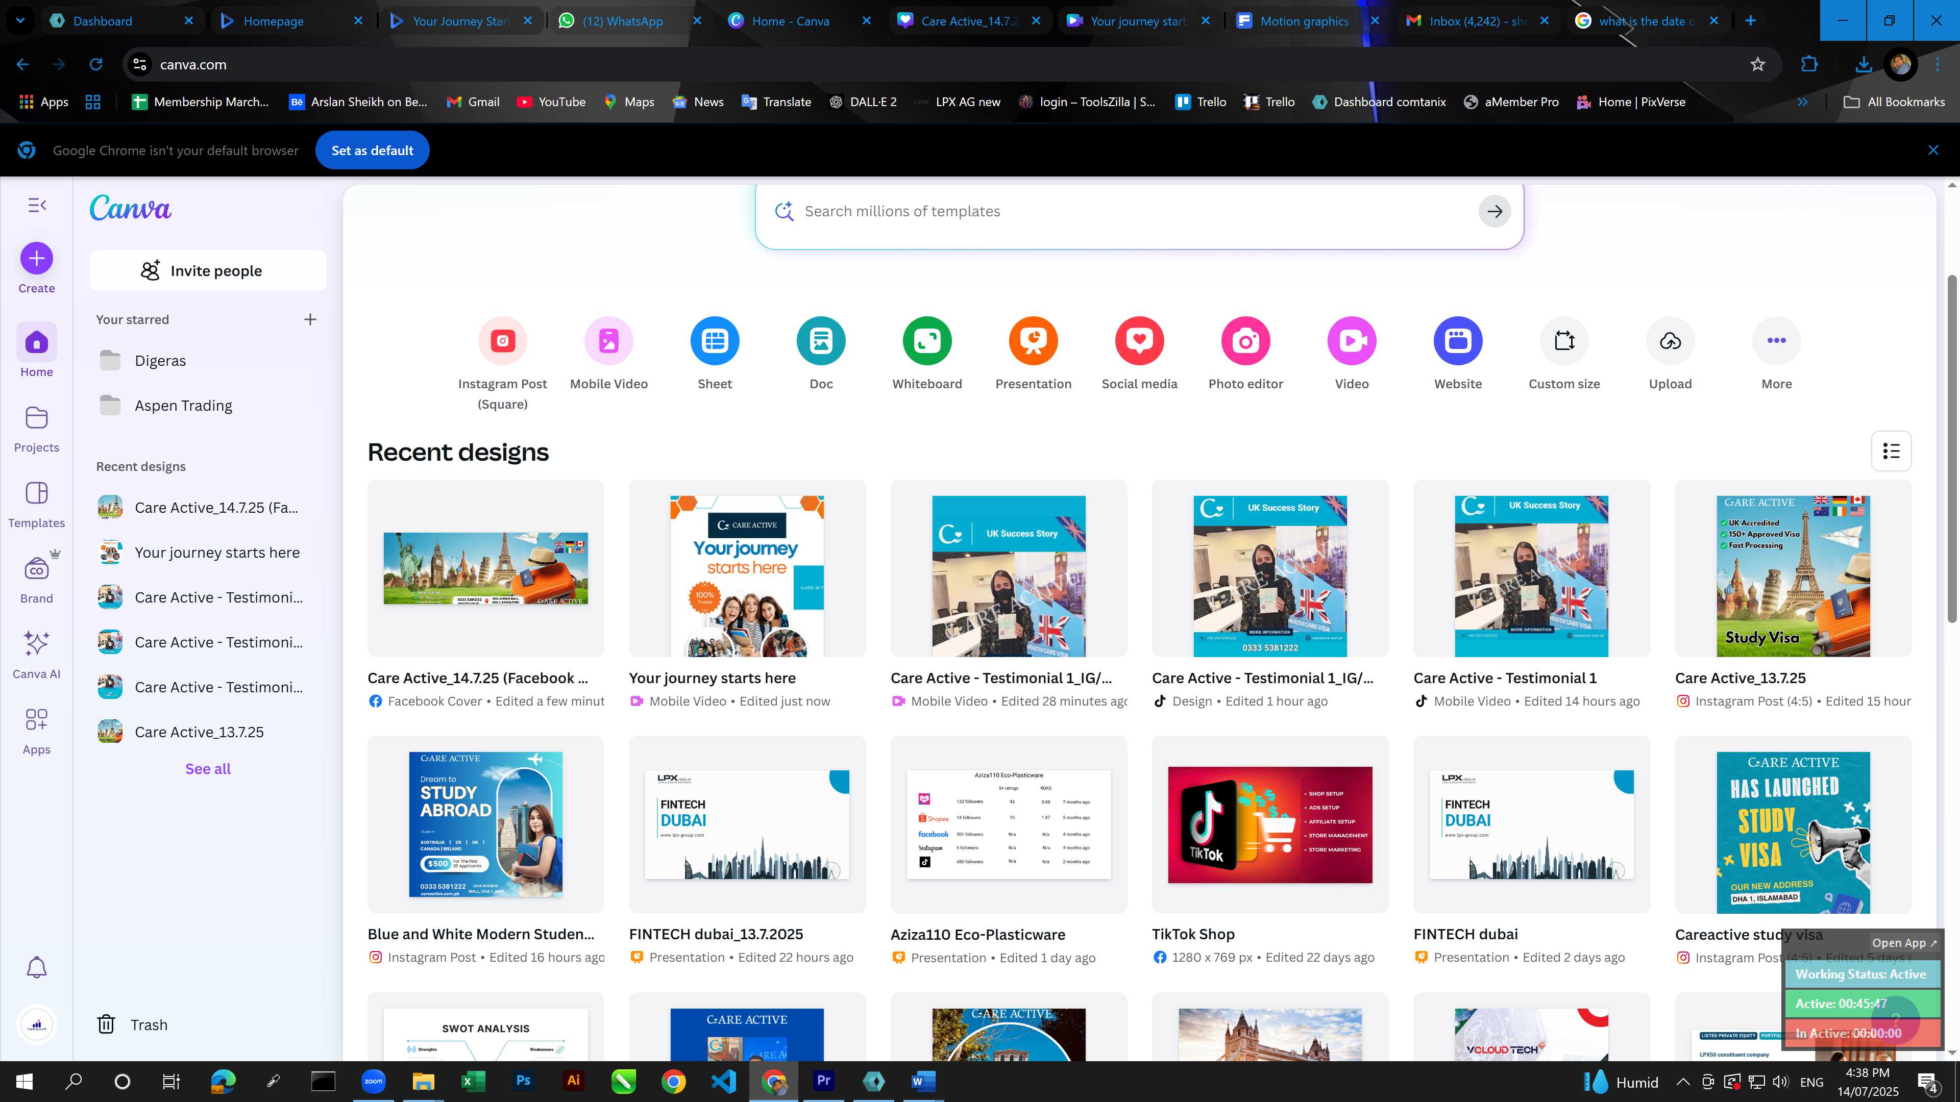Dismiss the default browser notification bar
This screenshot has height=1102, width=1960.
pos(1932,151)
